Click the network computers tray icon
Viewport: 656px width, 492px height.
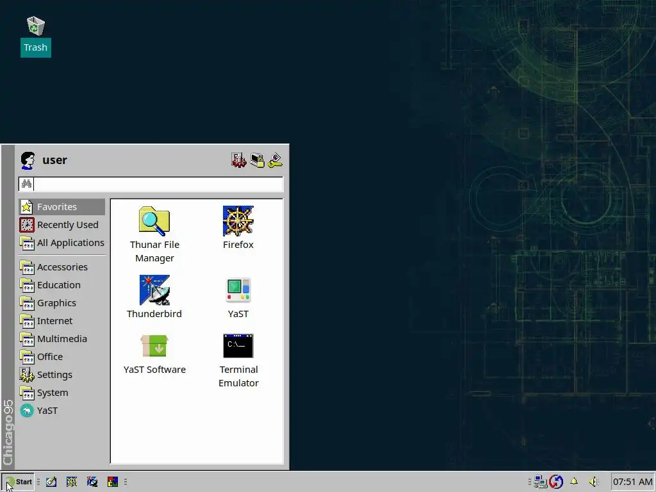(x=541, y=482)
